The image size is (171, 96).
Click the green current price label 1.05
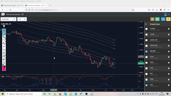pos(141,63)
